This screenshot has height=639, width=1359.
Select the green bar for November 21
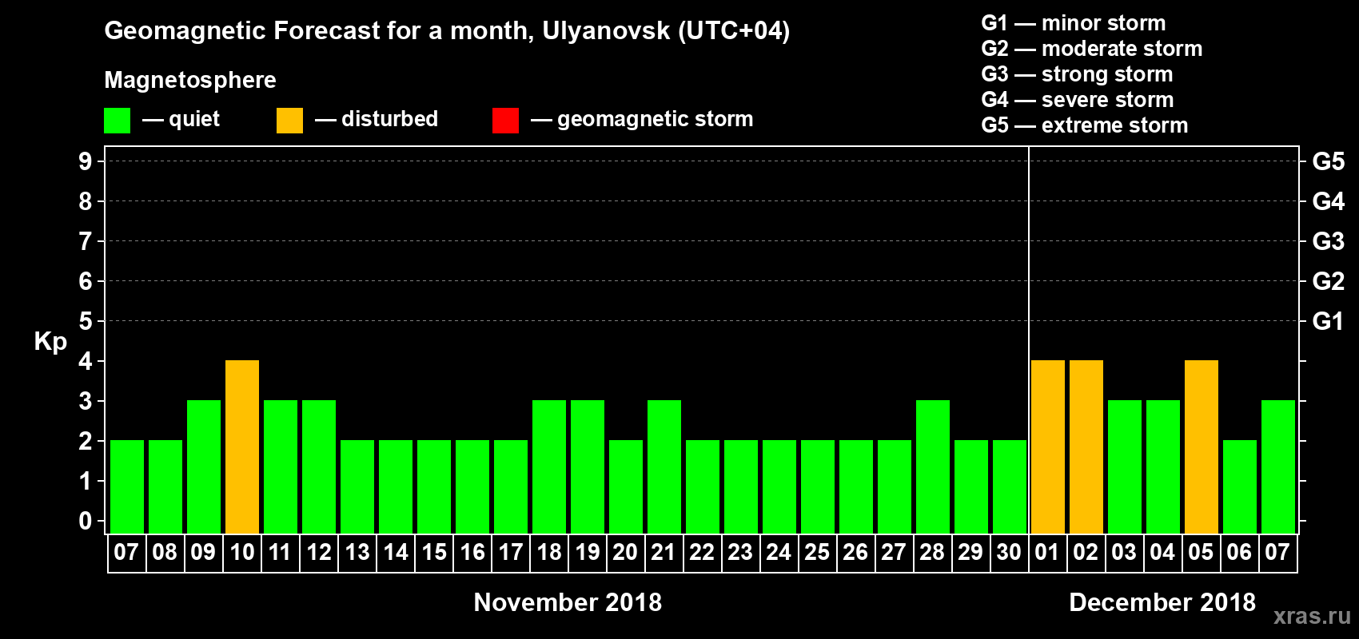click(664, 467)
